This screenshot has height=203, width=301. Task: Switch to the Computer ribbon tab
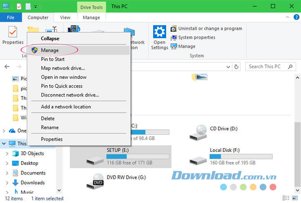[38, 18]
